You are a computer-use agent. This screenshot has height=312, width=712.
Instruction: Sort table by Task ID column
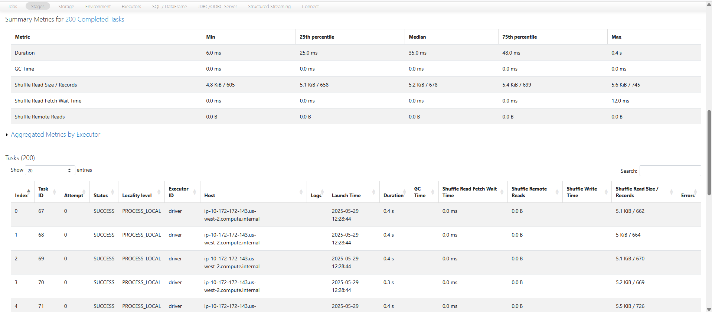click(43, 192)
